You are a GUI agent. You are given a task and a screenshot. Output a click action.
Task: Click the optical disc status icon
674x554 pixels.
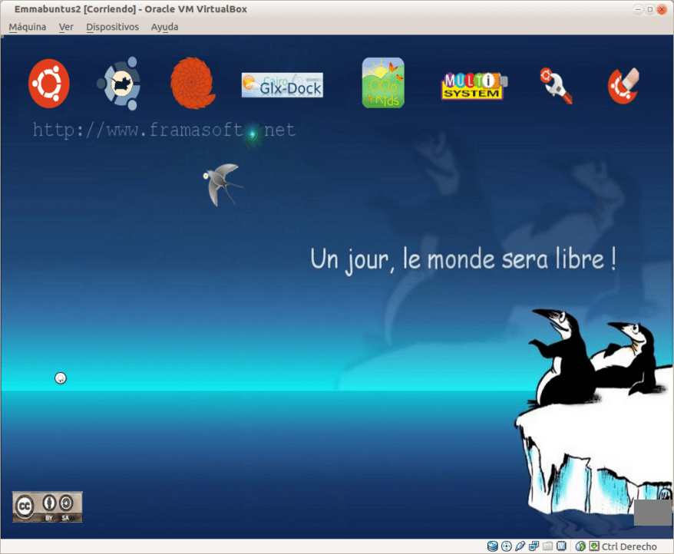click(x=507, y=546)
